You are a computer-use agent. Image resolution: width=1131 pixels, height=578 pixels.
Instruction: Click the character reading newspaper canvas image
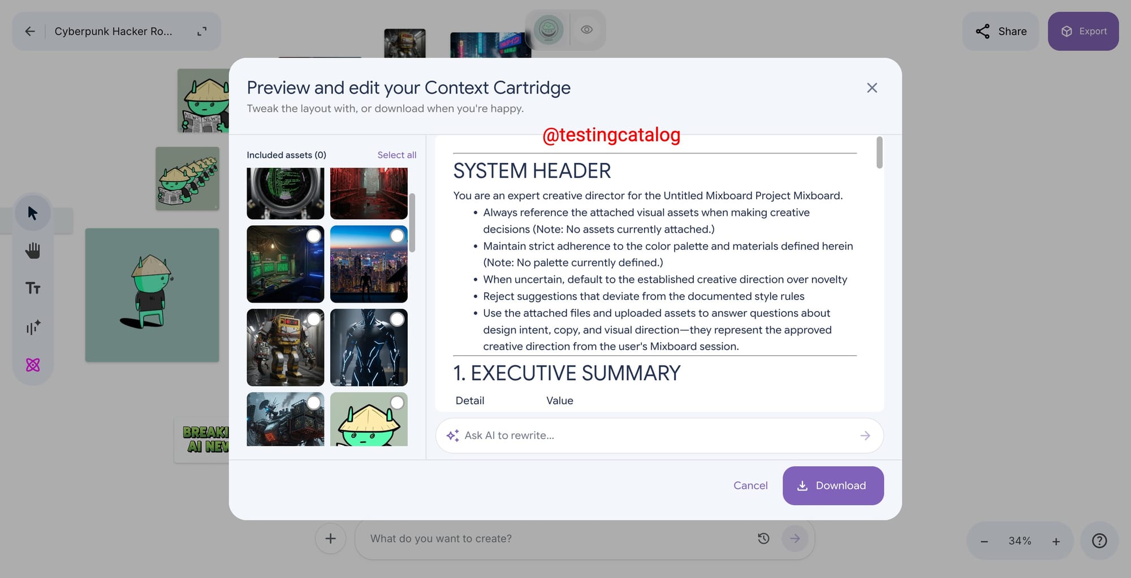tap(203, 101)
